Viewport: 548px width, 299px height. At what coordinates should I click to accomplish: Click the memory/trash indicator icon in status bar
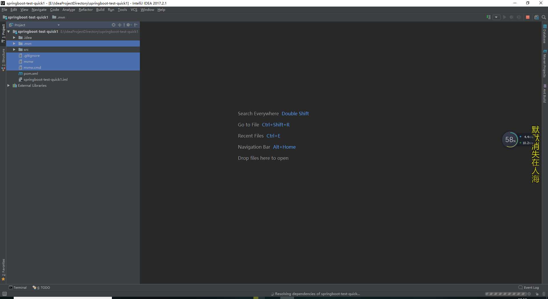544,294
